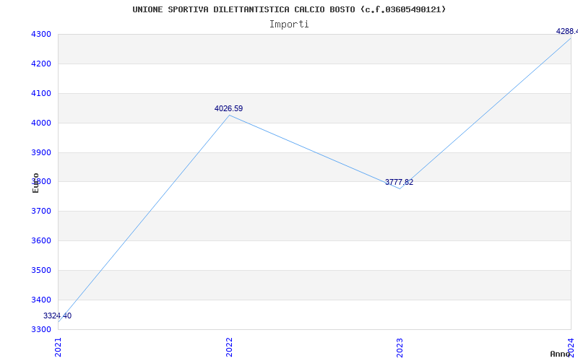Click the 4000 y-axis label
The image size is (578, 361).
41,123
